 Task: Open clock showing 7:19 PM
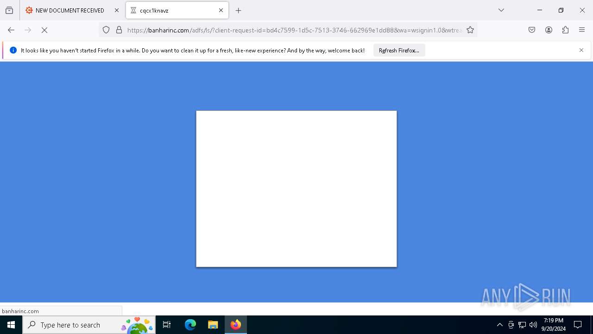point(554,325)
